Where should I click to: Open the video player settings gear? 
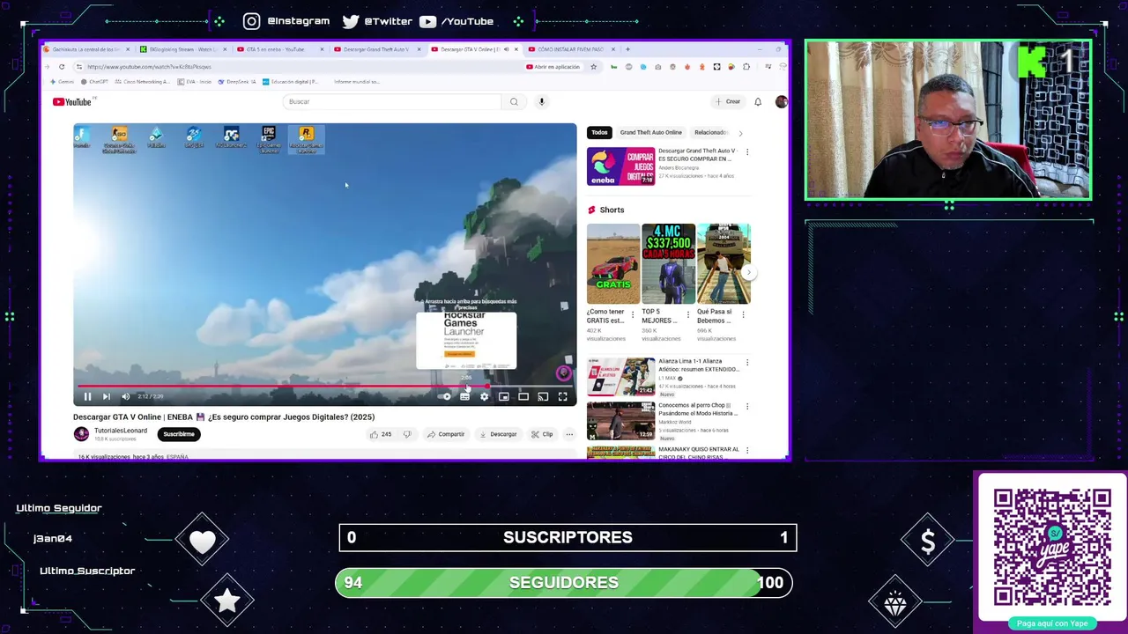point(484,397)
